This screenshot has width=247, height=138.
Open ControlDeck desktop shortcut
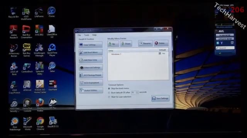[x=27, y=68]
